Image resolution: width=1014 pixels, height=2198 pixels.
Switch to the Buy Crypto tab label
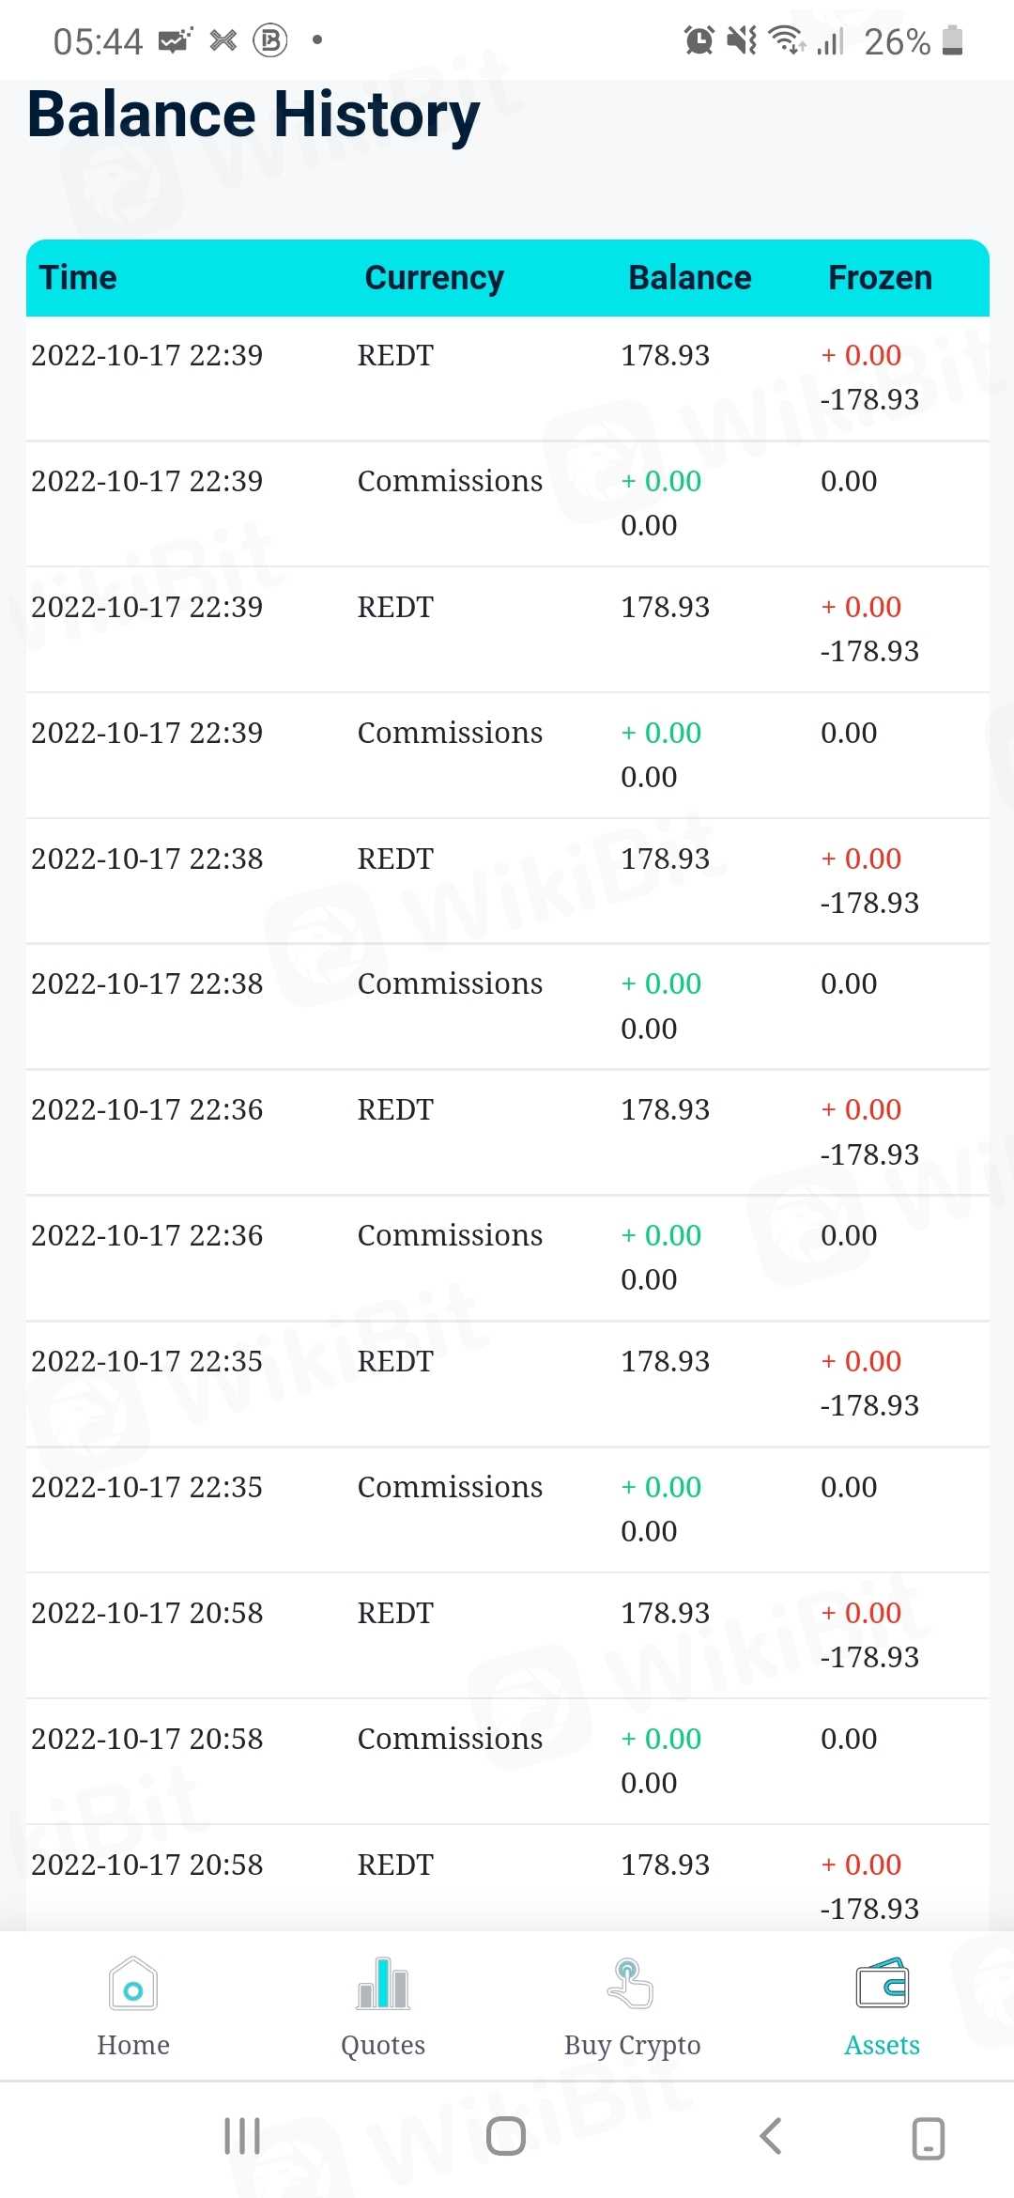point(632,2045)
